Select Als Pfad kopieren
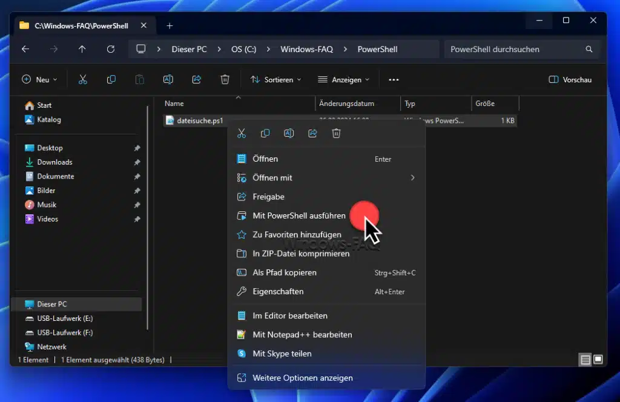620x402 pixels. [x=326, y=273]
